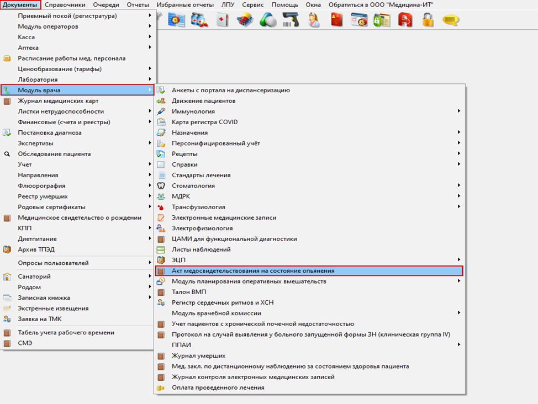Image resolution: width=538 pixels, height=404 pixels.
Task: Open Журнал медицинских карт
Action: [x=77, y=101]
